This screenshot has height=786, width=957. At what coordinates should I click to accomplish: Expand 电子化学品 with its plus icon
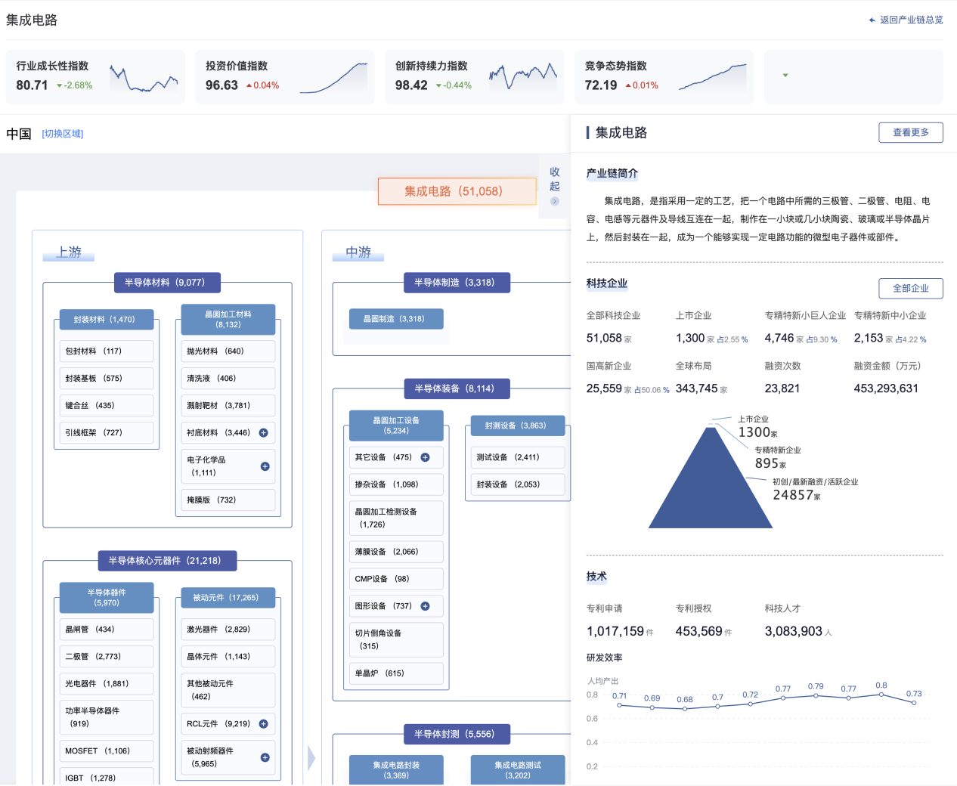point(265,466)
